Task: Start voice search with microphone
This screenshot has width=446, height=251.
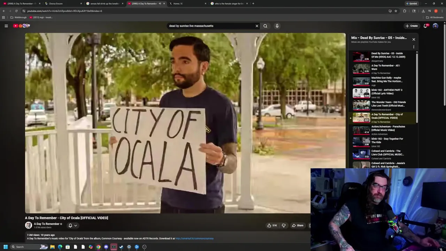Action: [277, 26]
